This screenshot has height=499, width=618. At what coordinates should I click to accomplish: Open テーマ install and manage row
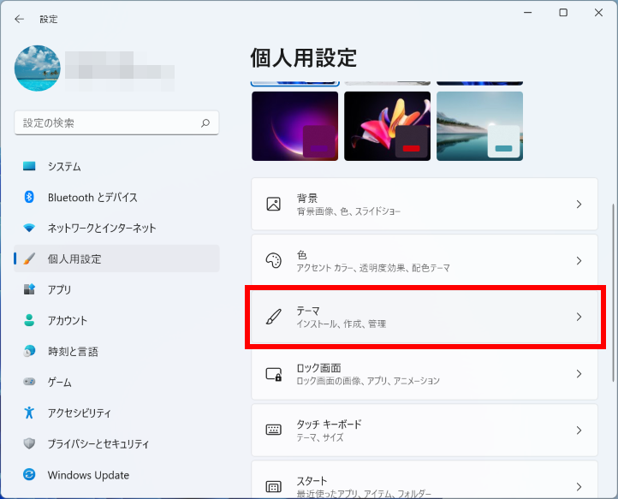click(x=425, y=317)
